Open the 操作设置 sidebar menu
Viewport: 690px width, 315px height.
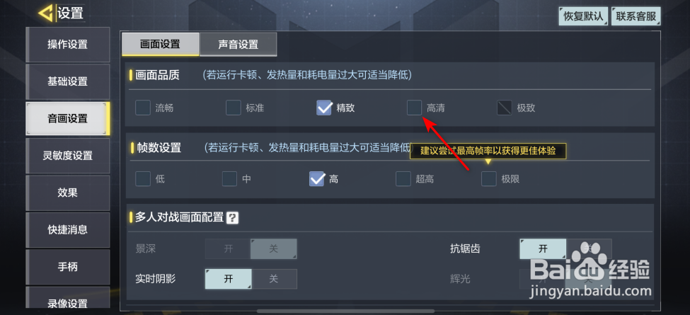click(x=68, y=45)
